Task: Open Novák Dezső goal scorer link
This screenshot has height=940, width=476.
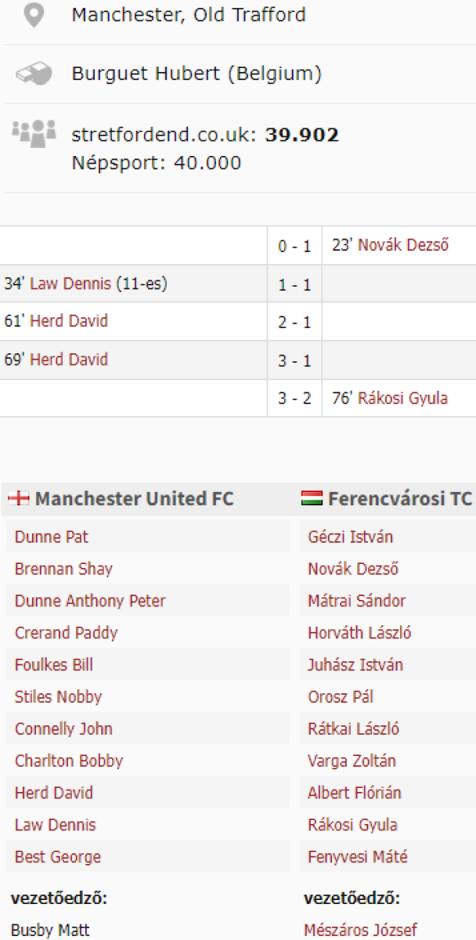Action: tap(403, 245)
